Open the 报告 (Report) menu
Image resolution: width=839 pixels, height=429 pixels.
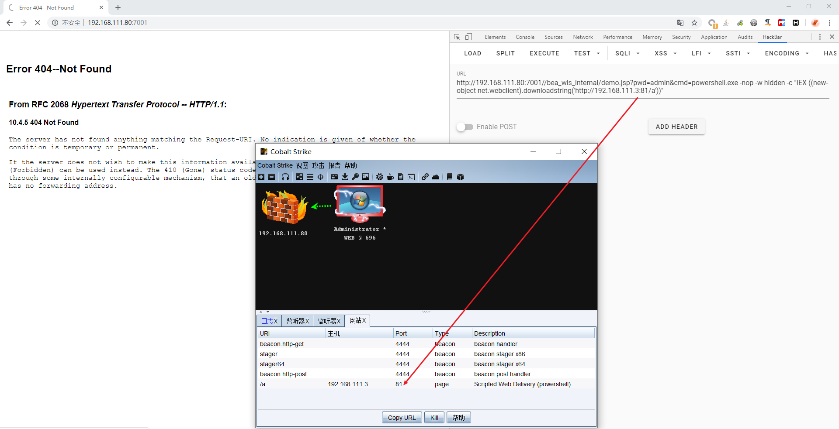(334, 165)
